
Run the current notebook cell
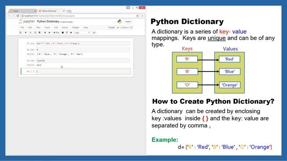click(57, 33)
